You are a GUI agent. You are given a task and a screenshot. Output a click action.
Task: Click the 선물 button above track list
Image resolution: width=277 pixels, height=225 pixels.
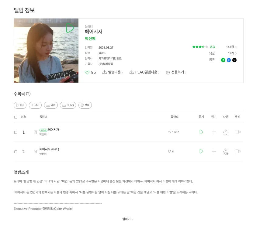coord(85,105)
